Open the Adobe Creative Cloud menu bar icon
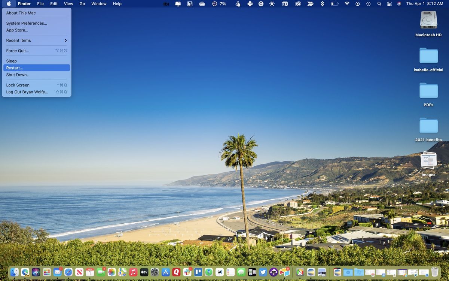449x281 pixels. pos(297,4)
